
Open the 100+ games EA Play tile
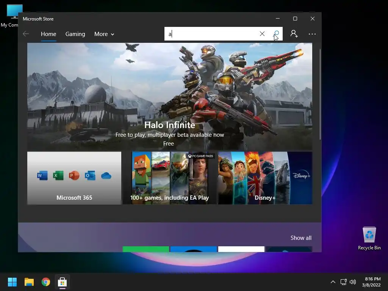coord(169,178)
